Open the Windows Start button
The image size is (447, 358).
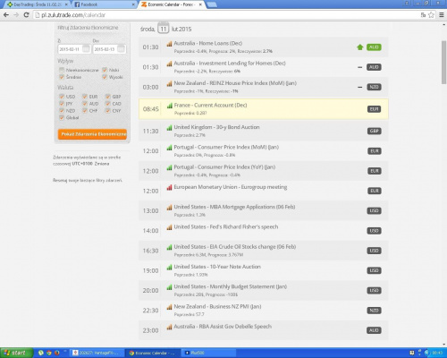point(16,353)
